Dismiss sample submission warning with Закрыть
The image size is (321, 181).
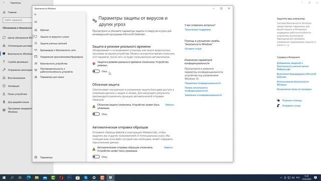click(x=169, y=147)
